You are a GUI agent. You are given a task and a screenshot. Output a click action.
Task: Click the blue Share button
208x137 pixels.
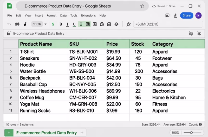[186, 16]
